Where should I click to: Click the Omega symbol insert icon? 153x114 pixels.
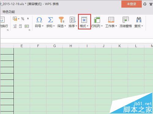pyautogui.click(x=39, y=20)
